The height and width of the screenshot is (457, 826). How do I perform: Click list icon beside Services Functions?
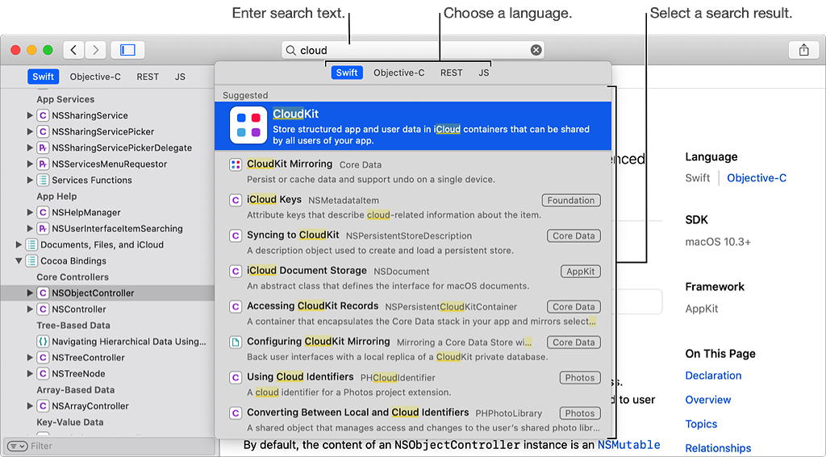pos(44,180)
